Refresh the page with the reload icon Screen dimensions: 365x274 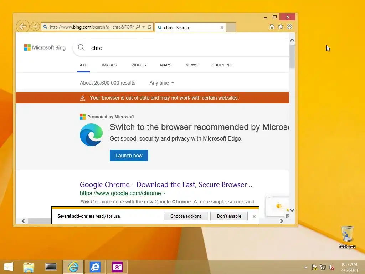[x=149, y=27]
